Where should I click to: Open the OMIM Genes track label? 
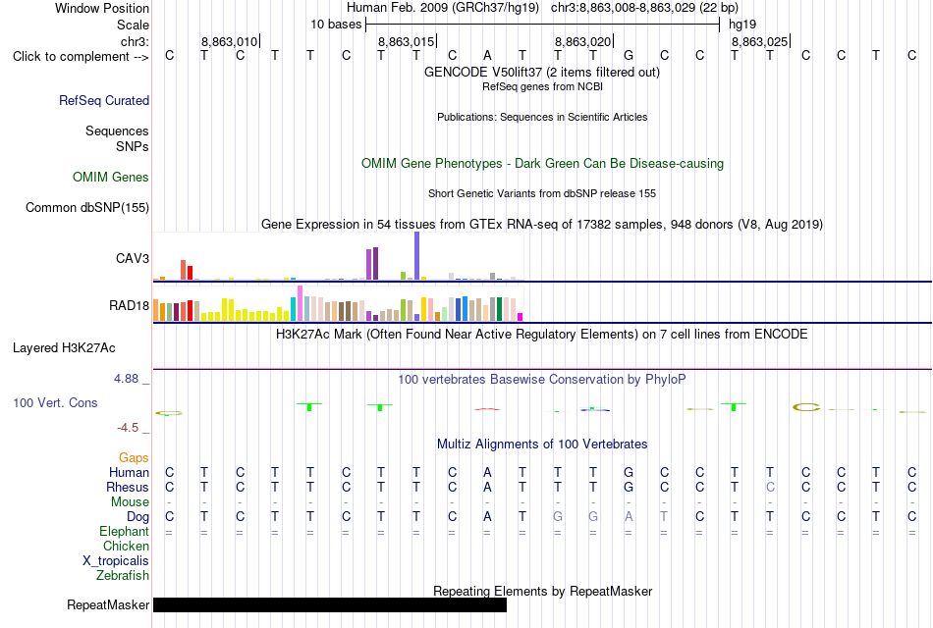point(110,178)
